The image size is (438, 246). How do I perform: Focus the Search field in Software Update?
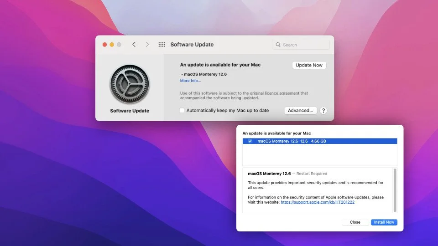tap(301, 45)
